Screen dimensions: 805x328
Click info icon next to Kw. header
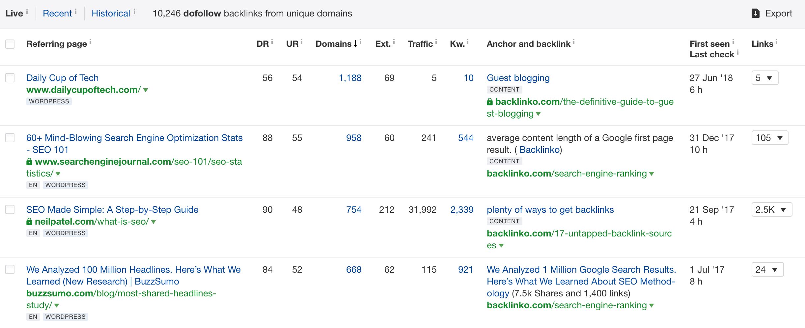(x=468, y=42)
